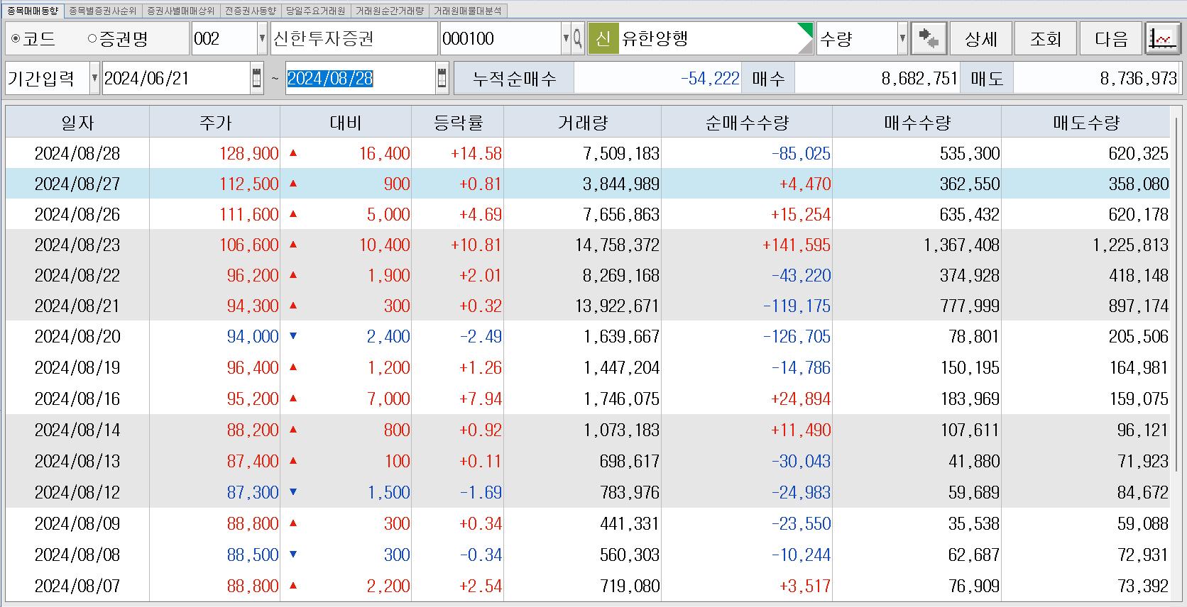Open the 거래원순간거래량 tab

(389, 11)
